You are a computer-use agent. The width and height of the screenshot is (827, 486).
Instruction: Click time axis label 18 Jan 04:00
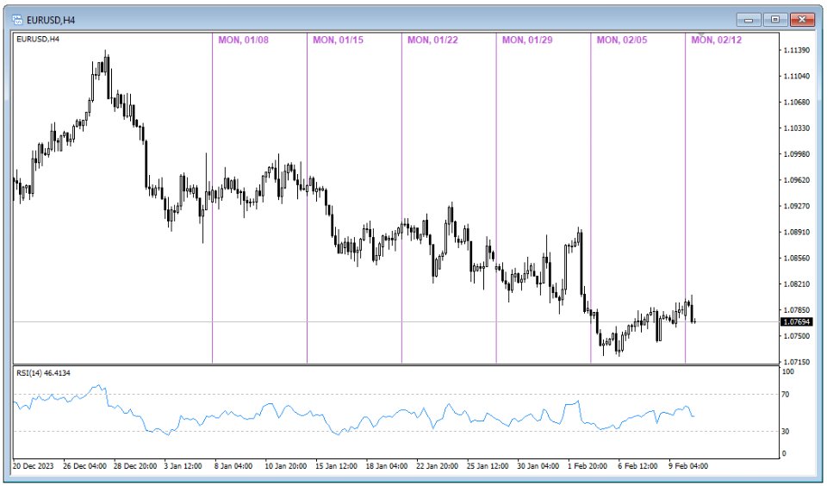click(387, 466)
